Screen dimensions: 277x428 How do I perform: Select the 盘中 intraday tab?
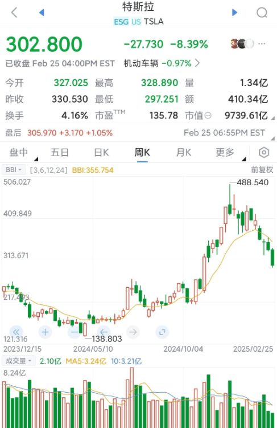(19, 152)
